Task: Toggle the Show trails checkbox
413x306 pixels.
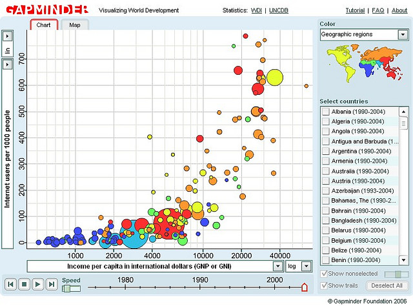Action: (324, 285)
